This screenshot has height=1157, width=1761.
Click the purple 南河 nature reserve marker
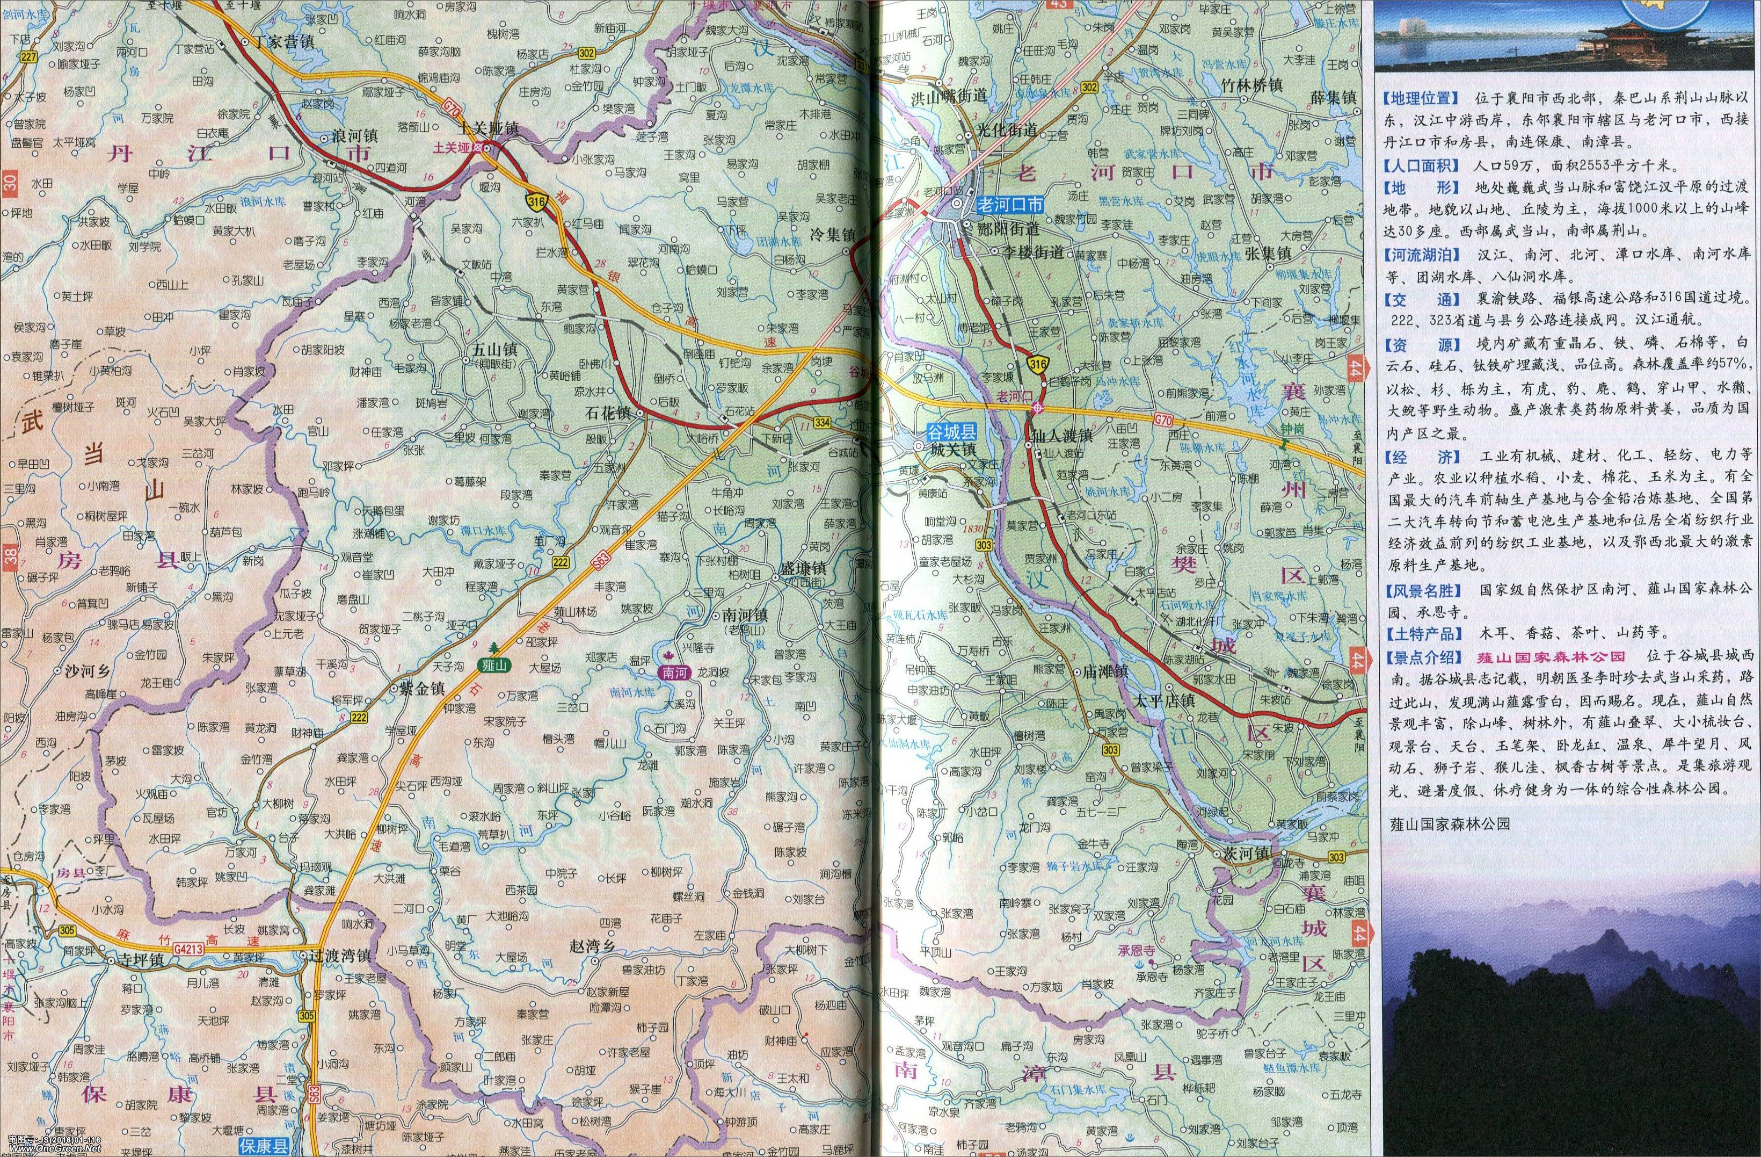(x=673, y=672)
